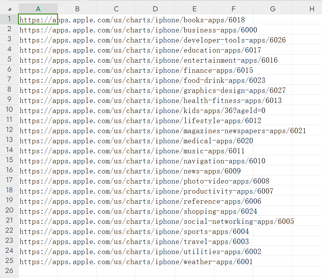Select row 17 header
This screenshot has height=278, width=322.
click(x=9, y=180)
